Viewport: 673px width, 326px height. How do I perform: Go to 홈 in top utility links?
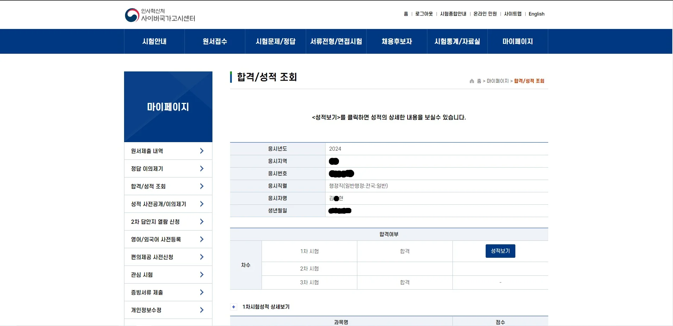coord(406,14)
